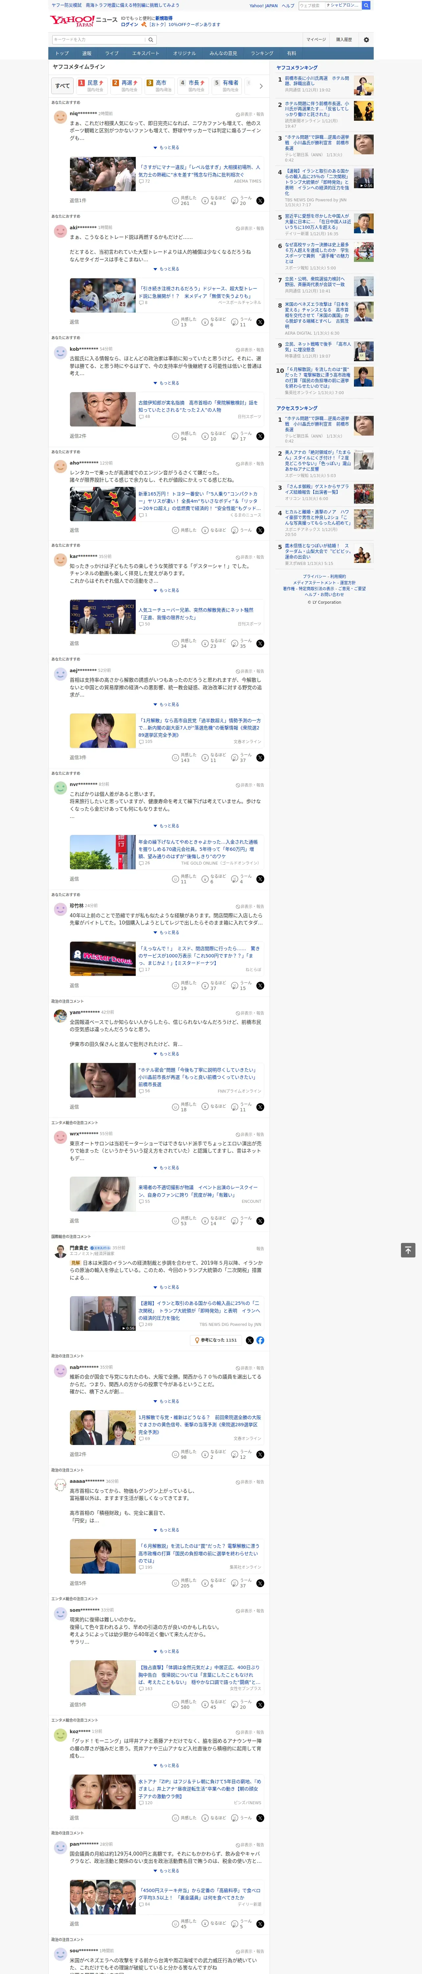Click 参考になった 1151 button
Screen dimensions: 422x1974
[215, 1340]
